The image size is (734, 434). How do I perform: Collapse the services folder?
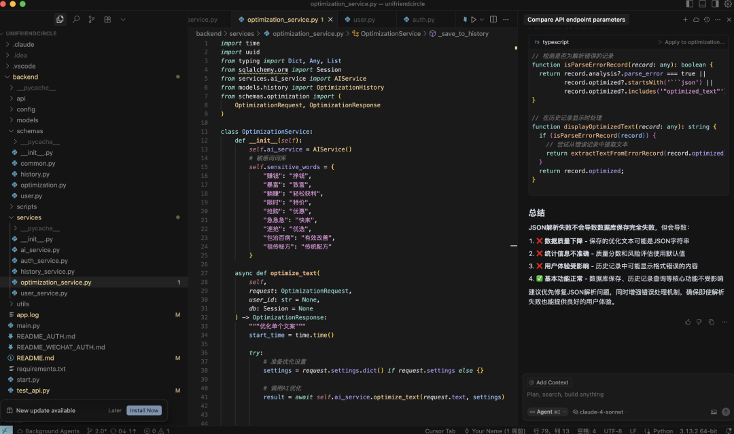pos(29,217)
